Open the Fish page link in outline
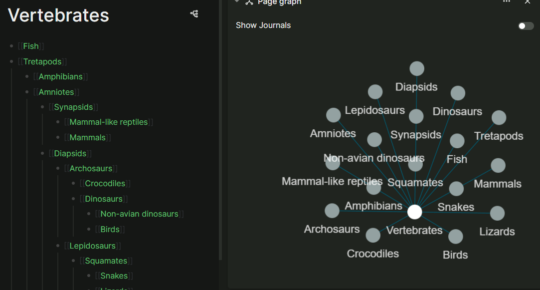540x290 pixels. 31,46
